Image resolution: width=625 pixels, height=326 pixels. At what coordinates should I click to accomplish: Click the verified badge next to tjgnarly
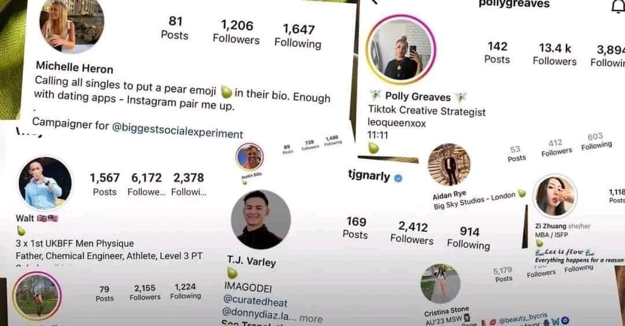point(398,178)
